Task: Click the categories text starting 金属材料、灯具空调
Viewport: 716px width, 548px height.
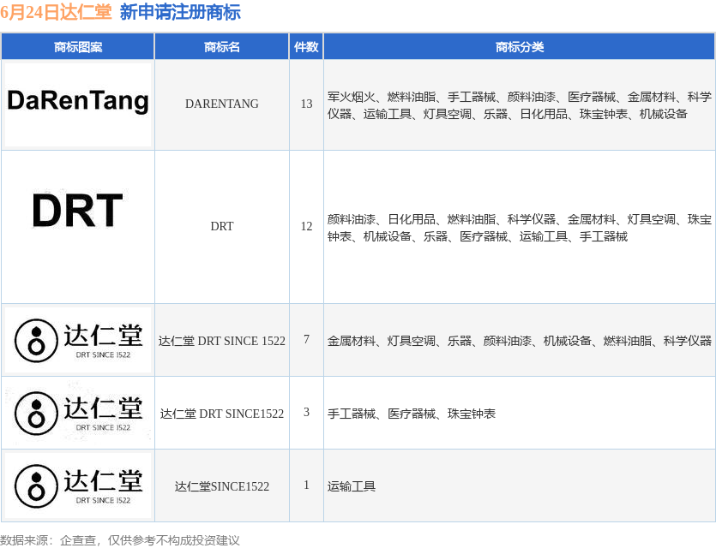Action: 519,341
